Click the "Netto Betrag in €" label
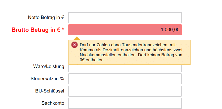222x109 pixels. click(46, 17)
